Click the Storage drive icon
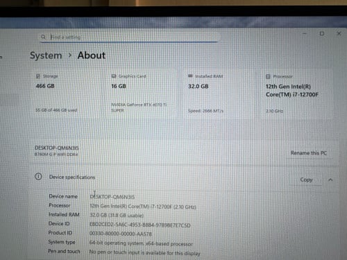 pyautogui.click(x=38, y=76)
